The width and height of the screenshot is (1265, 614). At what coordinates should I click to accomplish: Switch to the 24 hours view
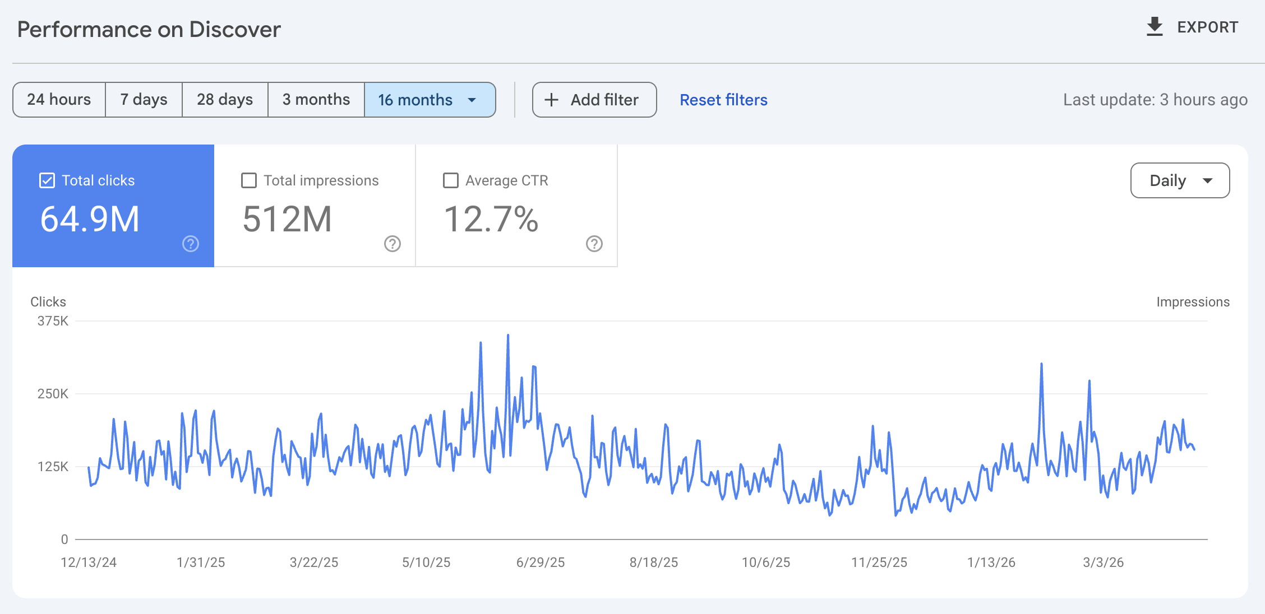click(59, 100)
